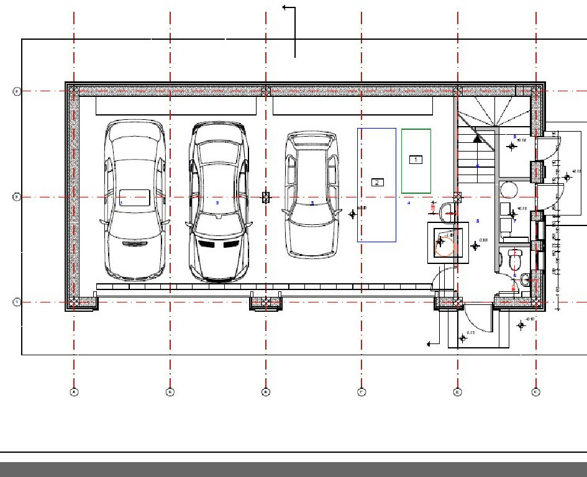Select the box labeled 1 in green rectangle
The image size is (587, 477).
point(416,160)
